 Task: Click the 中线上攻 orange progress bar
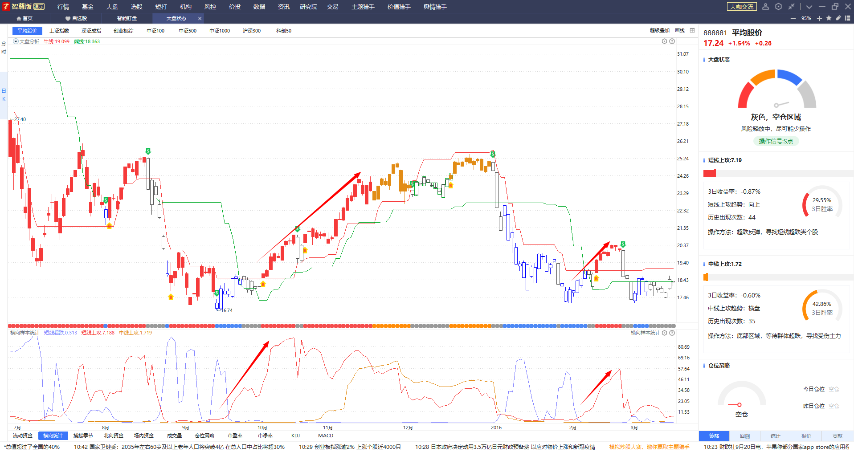pos(706,277)
